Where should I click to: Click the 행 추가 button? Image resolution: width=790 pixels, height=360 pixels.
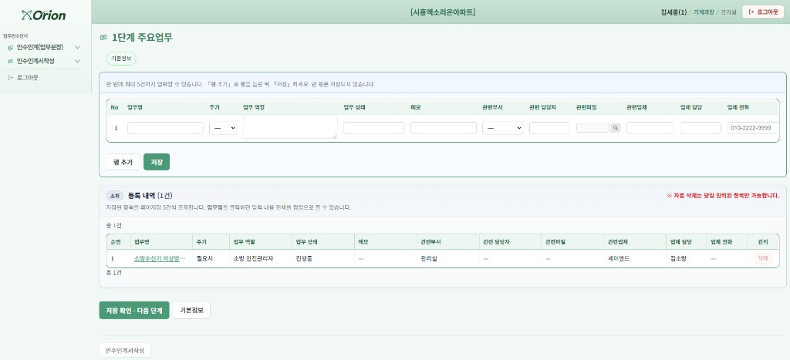(x=123, y=162)
